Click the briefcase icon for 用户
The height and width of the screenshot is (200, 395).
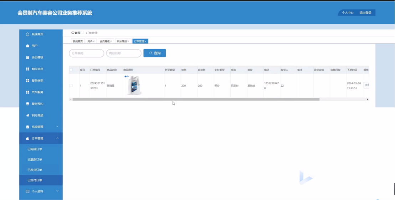27,46
